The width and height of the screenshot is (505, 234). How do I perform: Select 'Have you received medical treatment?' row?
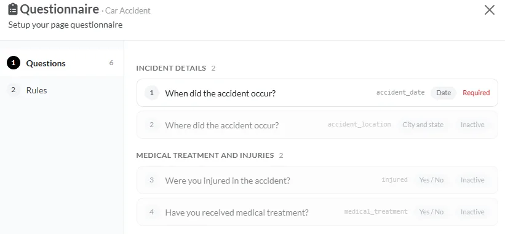[317, 212]
